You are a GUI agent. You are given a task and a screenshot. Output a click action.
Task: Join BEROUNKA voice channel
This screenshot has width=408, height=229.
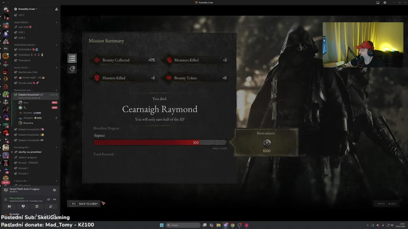(36, 50)
